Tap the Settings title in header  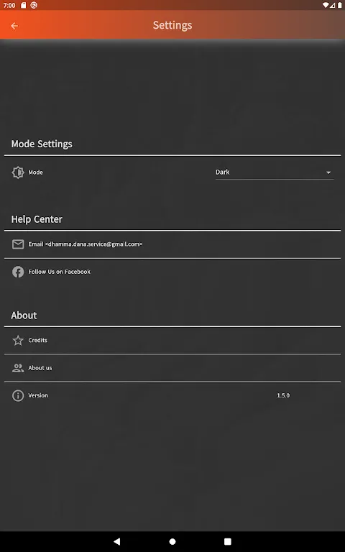172,25
